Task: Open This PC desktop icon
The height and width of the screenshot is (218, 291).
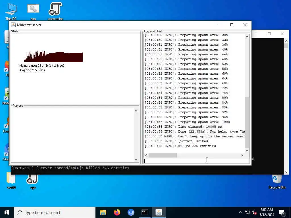Action: (x=11, y=11)
